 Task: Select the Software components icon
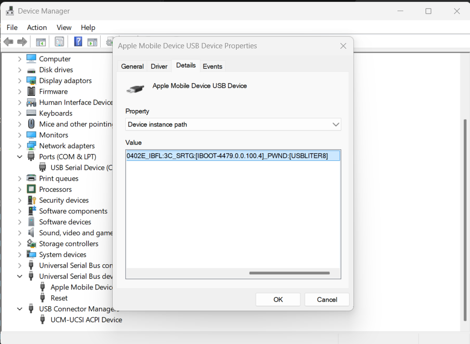32,211
